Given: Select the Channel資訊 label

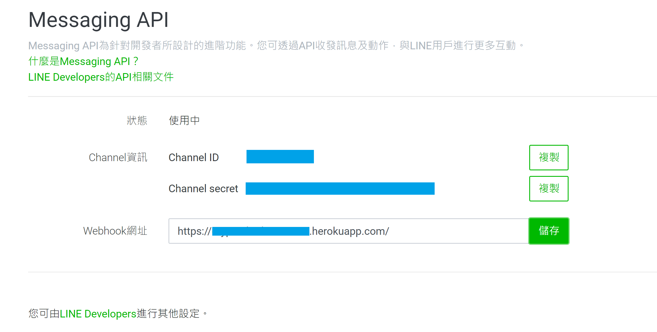Looking at the screenshot, I should (x=118, y=157).
